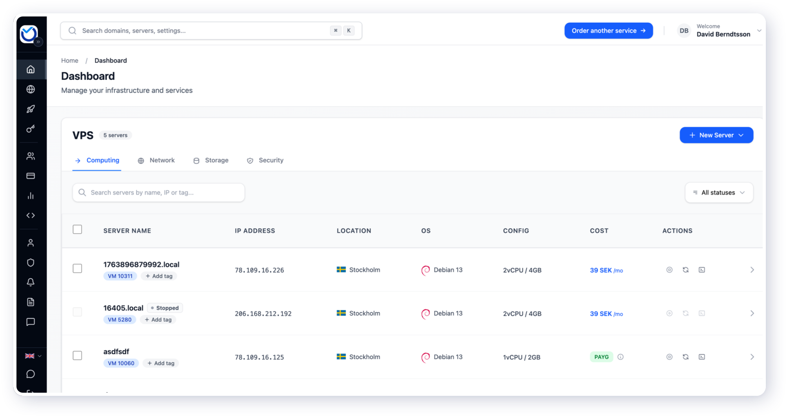The image size is (787, 417).
Task: Open the globe domains icon in sidebar
Action: (x=31, y=89)
